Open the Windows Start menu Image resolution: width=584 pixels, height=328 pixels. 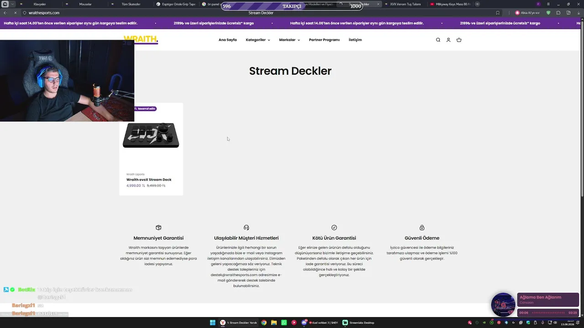tap(213, 323)
